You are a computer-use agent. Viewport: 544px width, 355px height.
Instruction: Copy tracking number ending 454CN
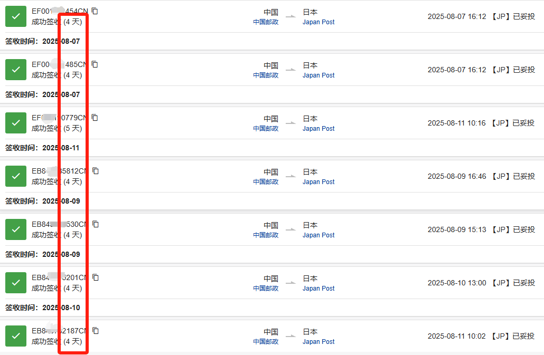pyautogui.click(x=95, y=11)
